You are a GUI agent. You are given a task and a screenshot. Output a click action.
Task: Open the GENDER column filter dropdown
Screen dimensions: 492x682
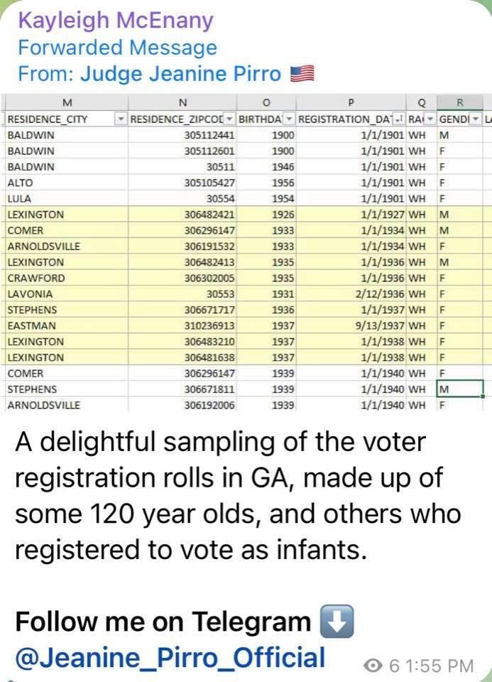(476, 119)
